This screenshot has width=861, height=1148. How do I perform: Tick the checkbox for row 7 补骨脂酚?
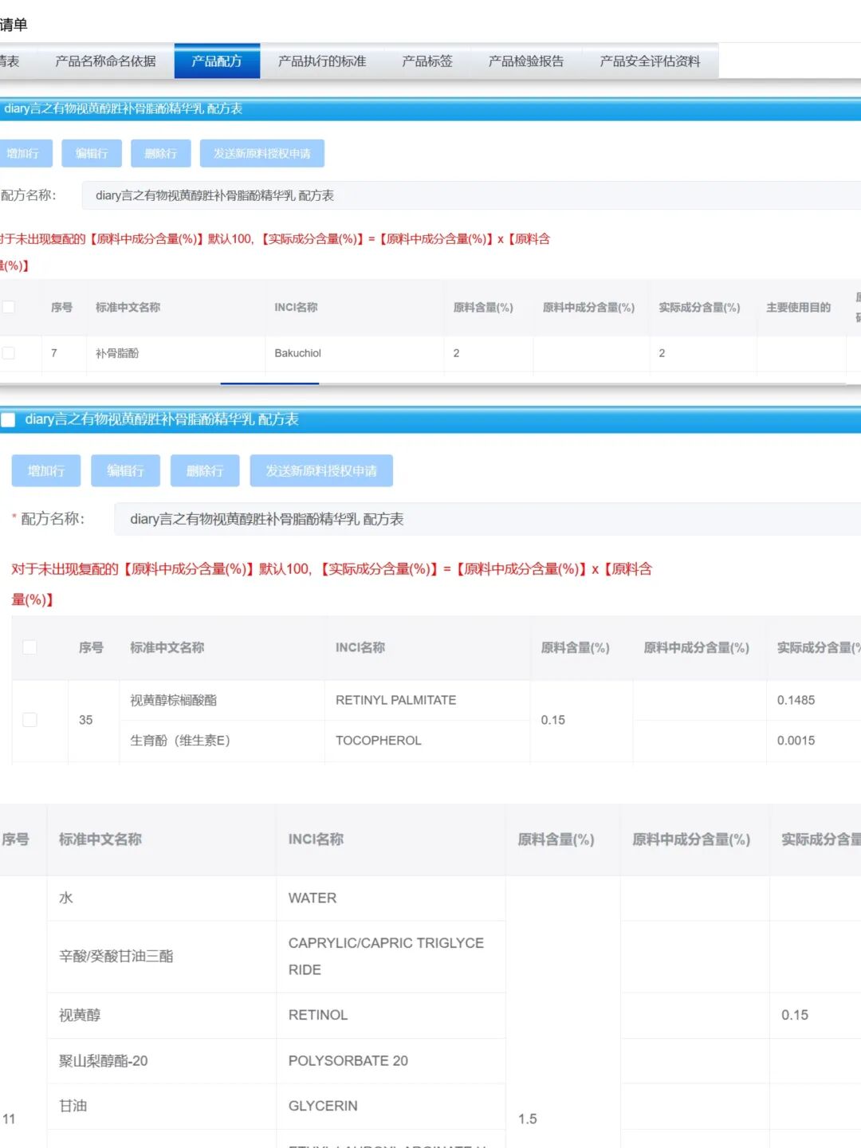9,353
